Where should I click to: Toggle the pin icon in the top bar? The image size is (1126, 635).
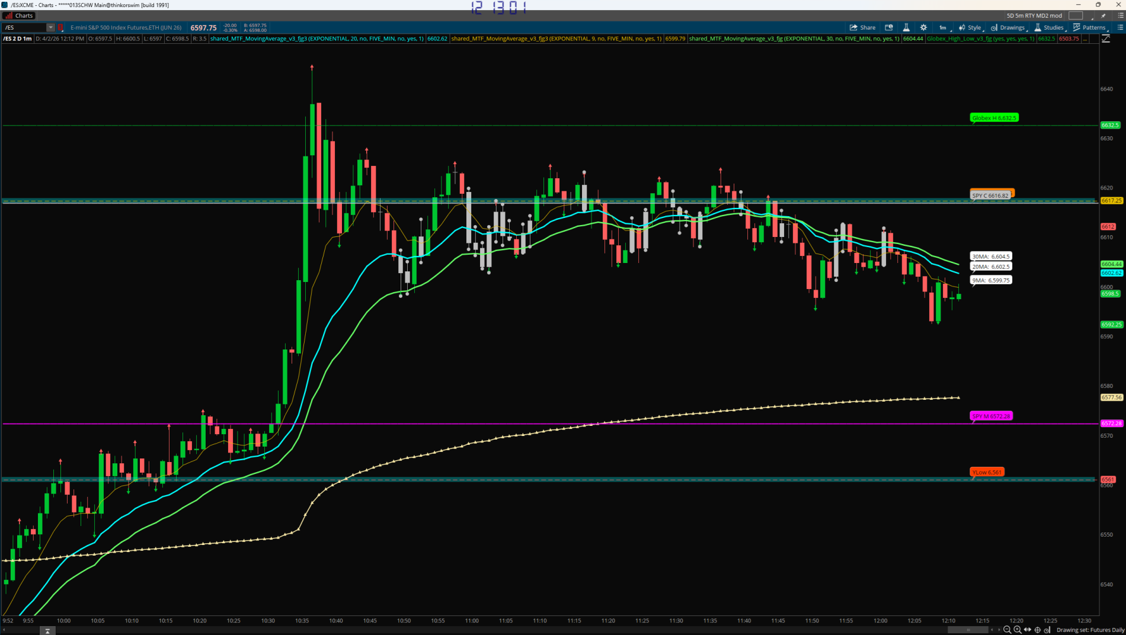1103,15
